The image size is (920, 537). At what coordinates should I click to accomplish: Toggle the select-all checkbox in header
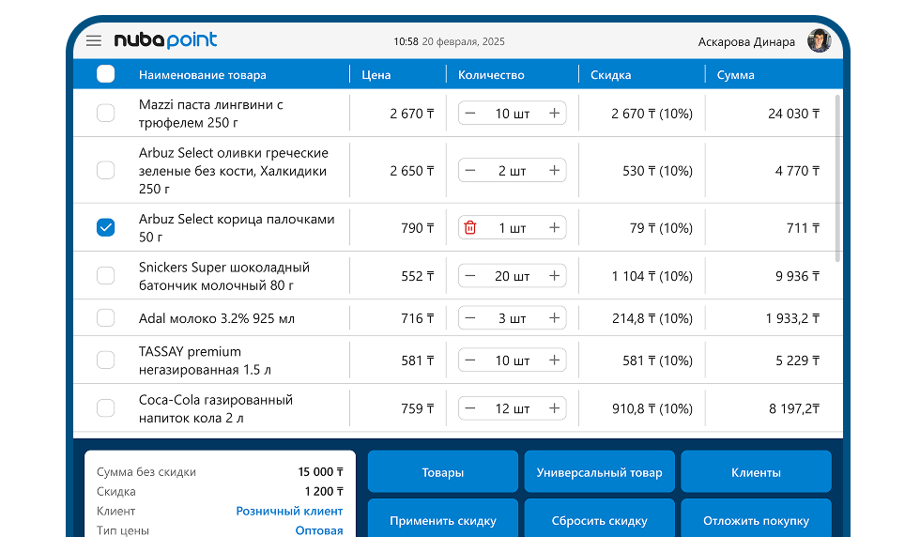(106, 74)
